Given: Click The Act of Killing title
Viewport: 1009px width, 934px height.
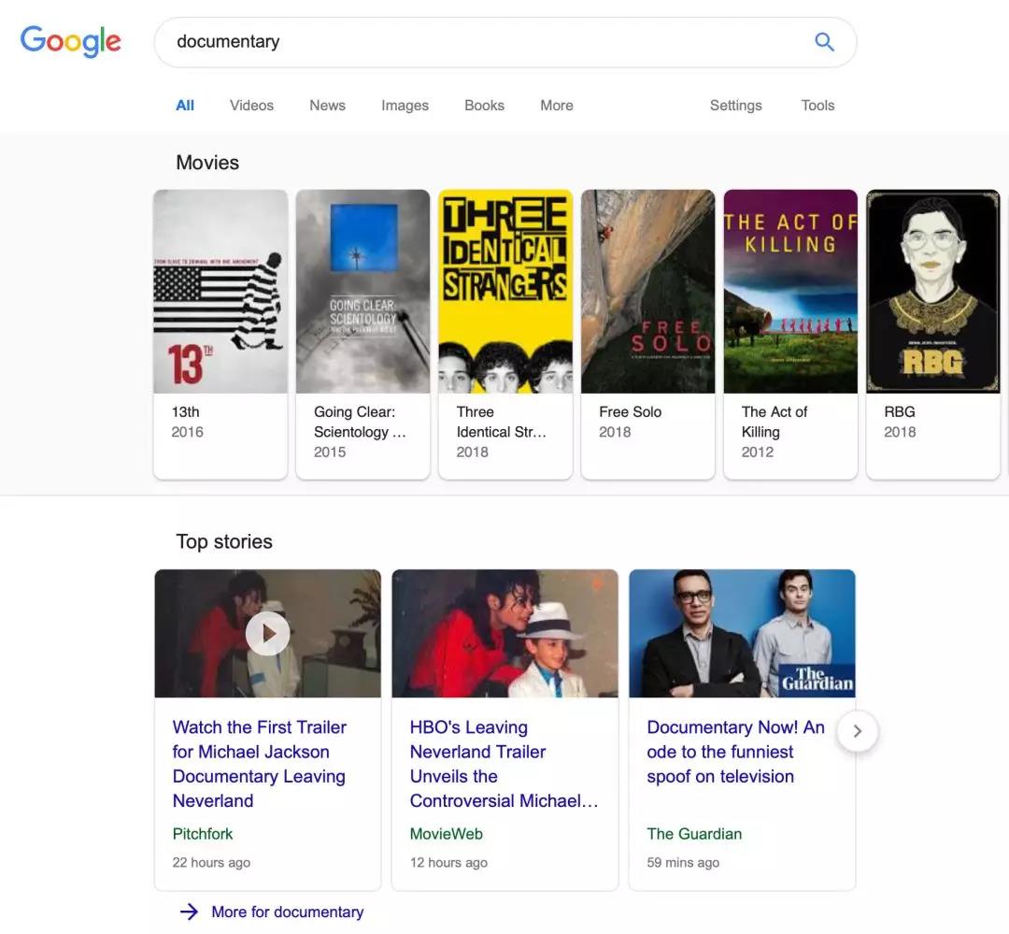Looking at the screenshot, I should tap(775, 422).
